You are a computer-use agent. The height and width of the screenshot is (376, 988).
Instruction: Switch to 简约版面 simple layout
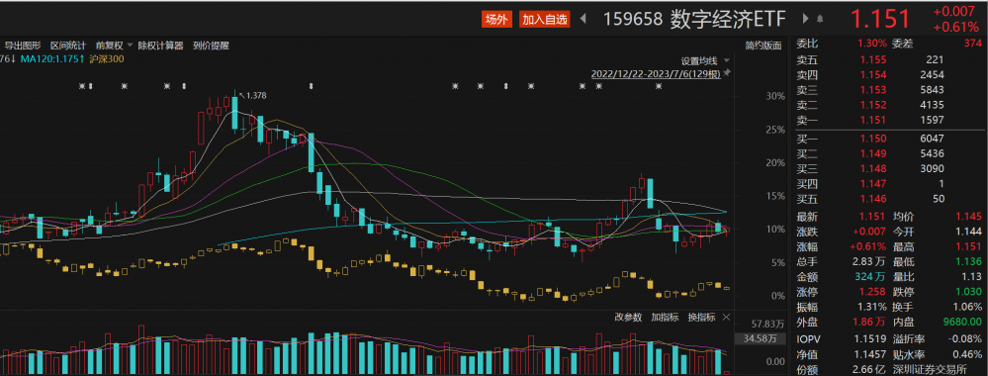[x=763, y=46]
